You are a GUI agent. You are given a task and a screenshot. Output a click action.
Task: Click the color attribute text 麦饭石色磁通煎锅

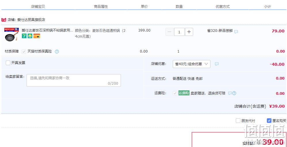[106, 30]
